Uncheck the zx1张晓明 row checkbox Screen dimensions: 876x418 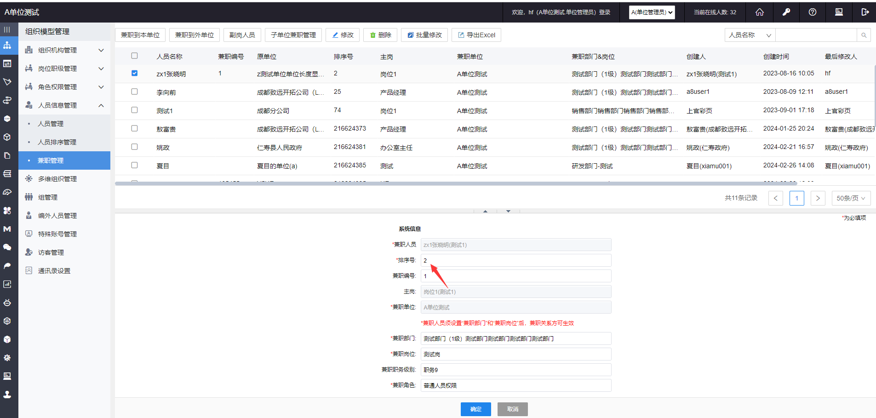pyautogui.click(x=134, y=73)
